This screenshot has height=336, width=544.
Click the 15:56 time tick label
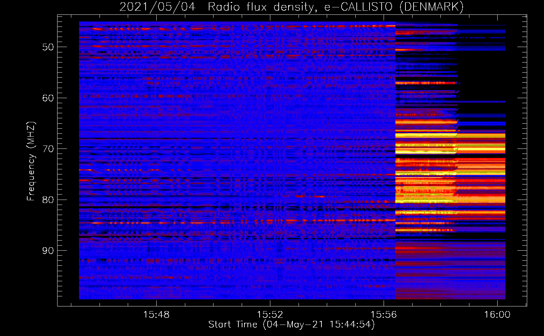(384, 315)
